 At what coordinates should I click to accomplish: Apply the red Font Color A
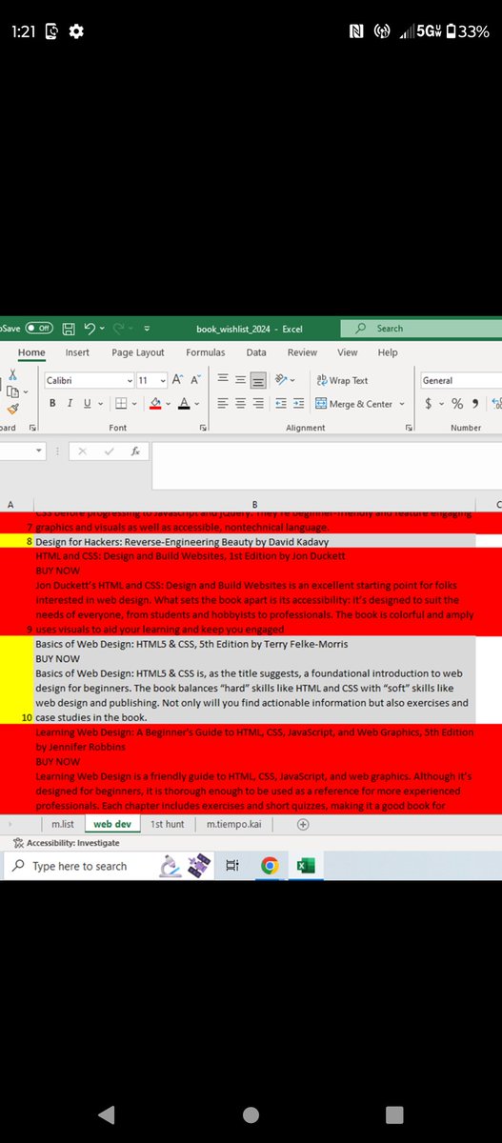(184, 404)
